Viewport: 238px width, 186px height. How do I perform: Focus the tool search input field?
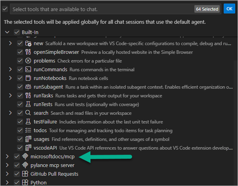pos(99,9)
